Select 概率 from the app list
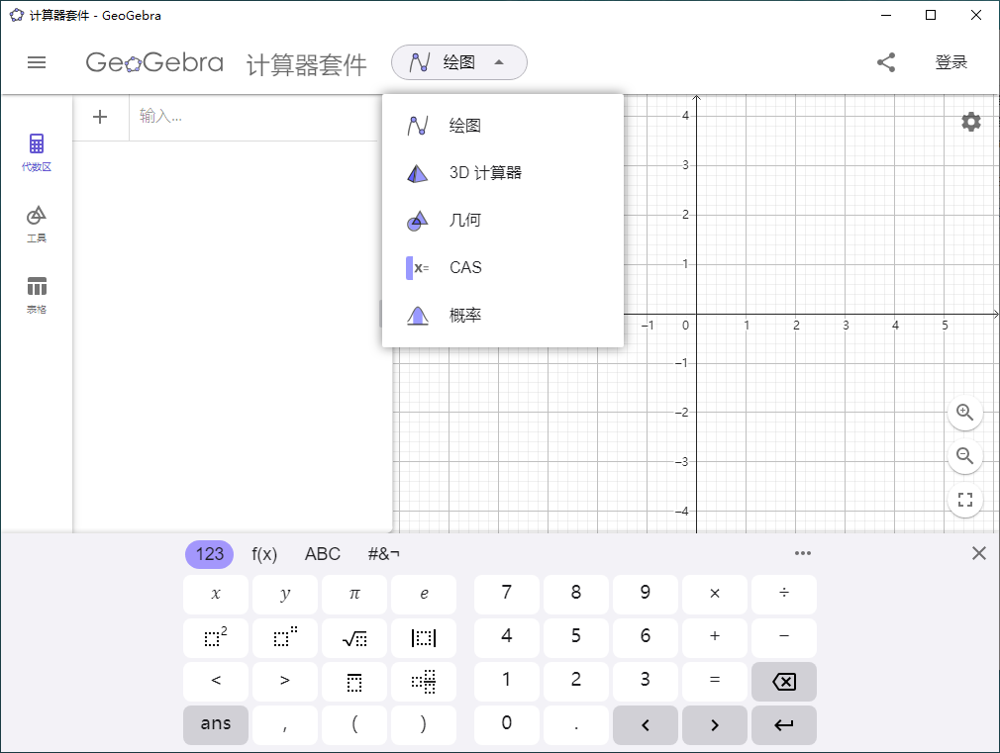Viewport: 1000px width, 753px height. tap(464, 315)
